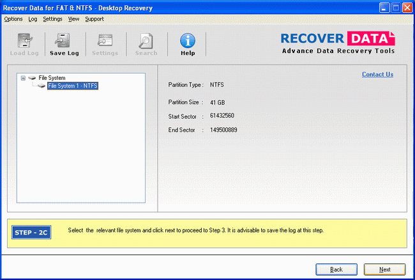The width and height of the screenshot is (415, 280).
Task: Open Help via blue info icon
Action: pyautogui.click(x=188, y=41)
